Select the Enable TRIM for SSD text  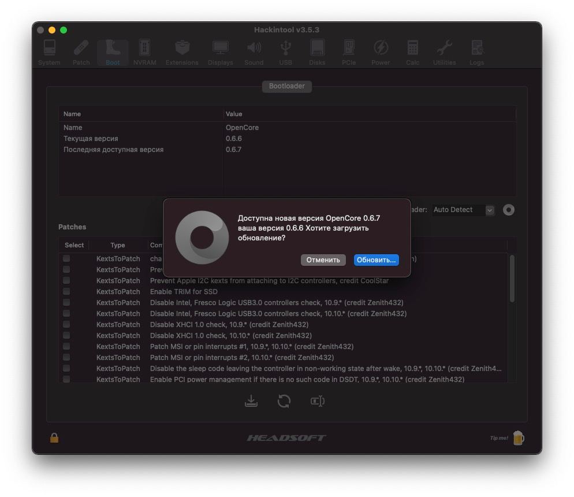pyautogui.click(x=184, y=291)
